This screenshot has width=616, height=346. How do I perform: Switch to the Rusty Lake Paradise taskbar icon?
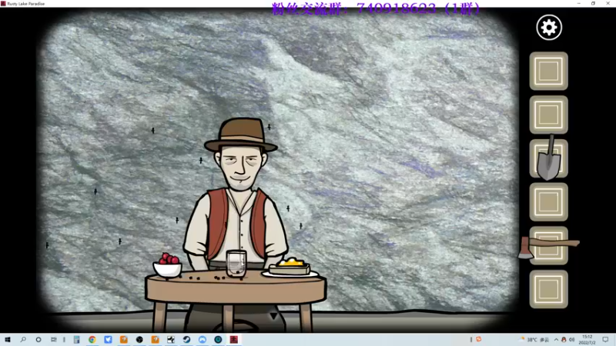point(234,340)
